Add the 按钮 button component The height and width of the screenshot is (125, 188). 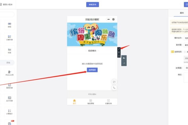10,25
